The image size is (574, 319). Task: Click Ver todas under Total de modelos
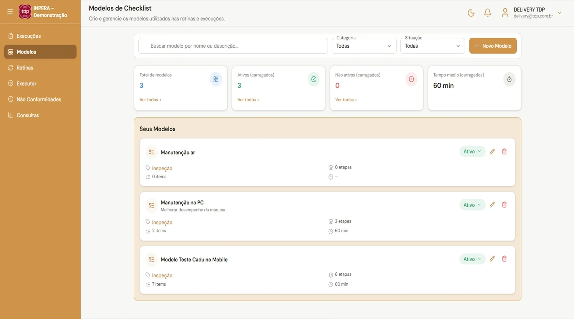click(x=150, y=100)
